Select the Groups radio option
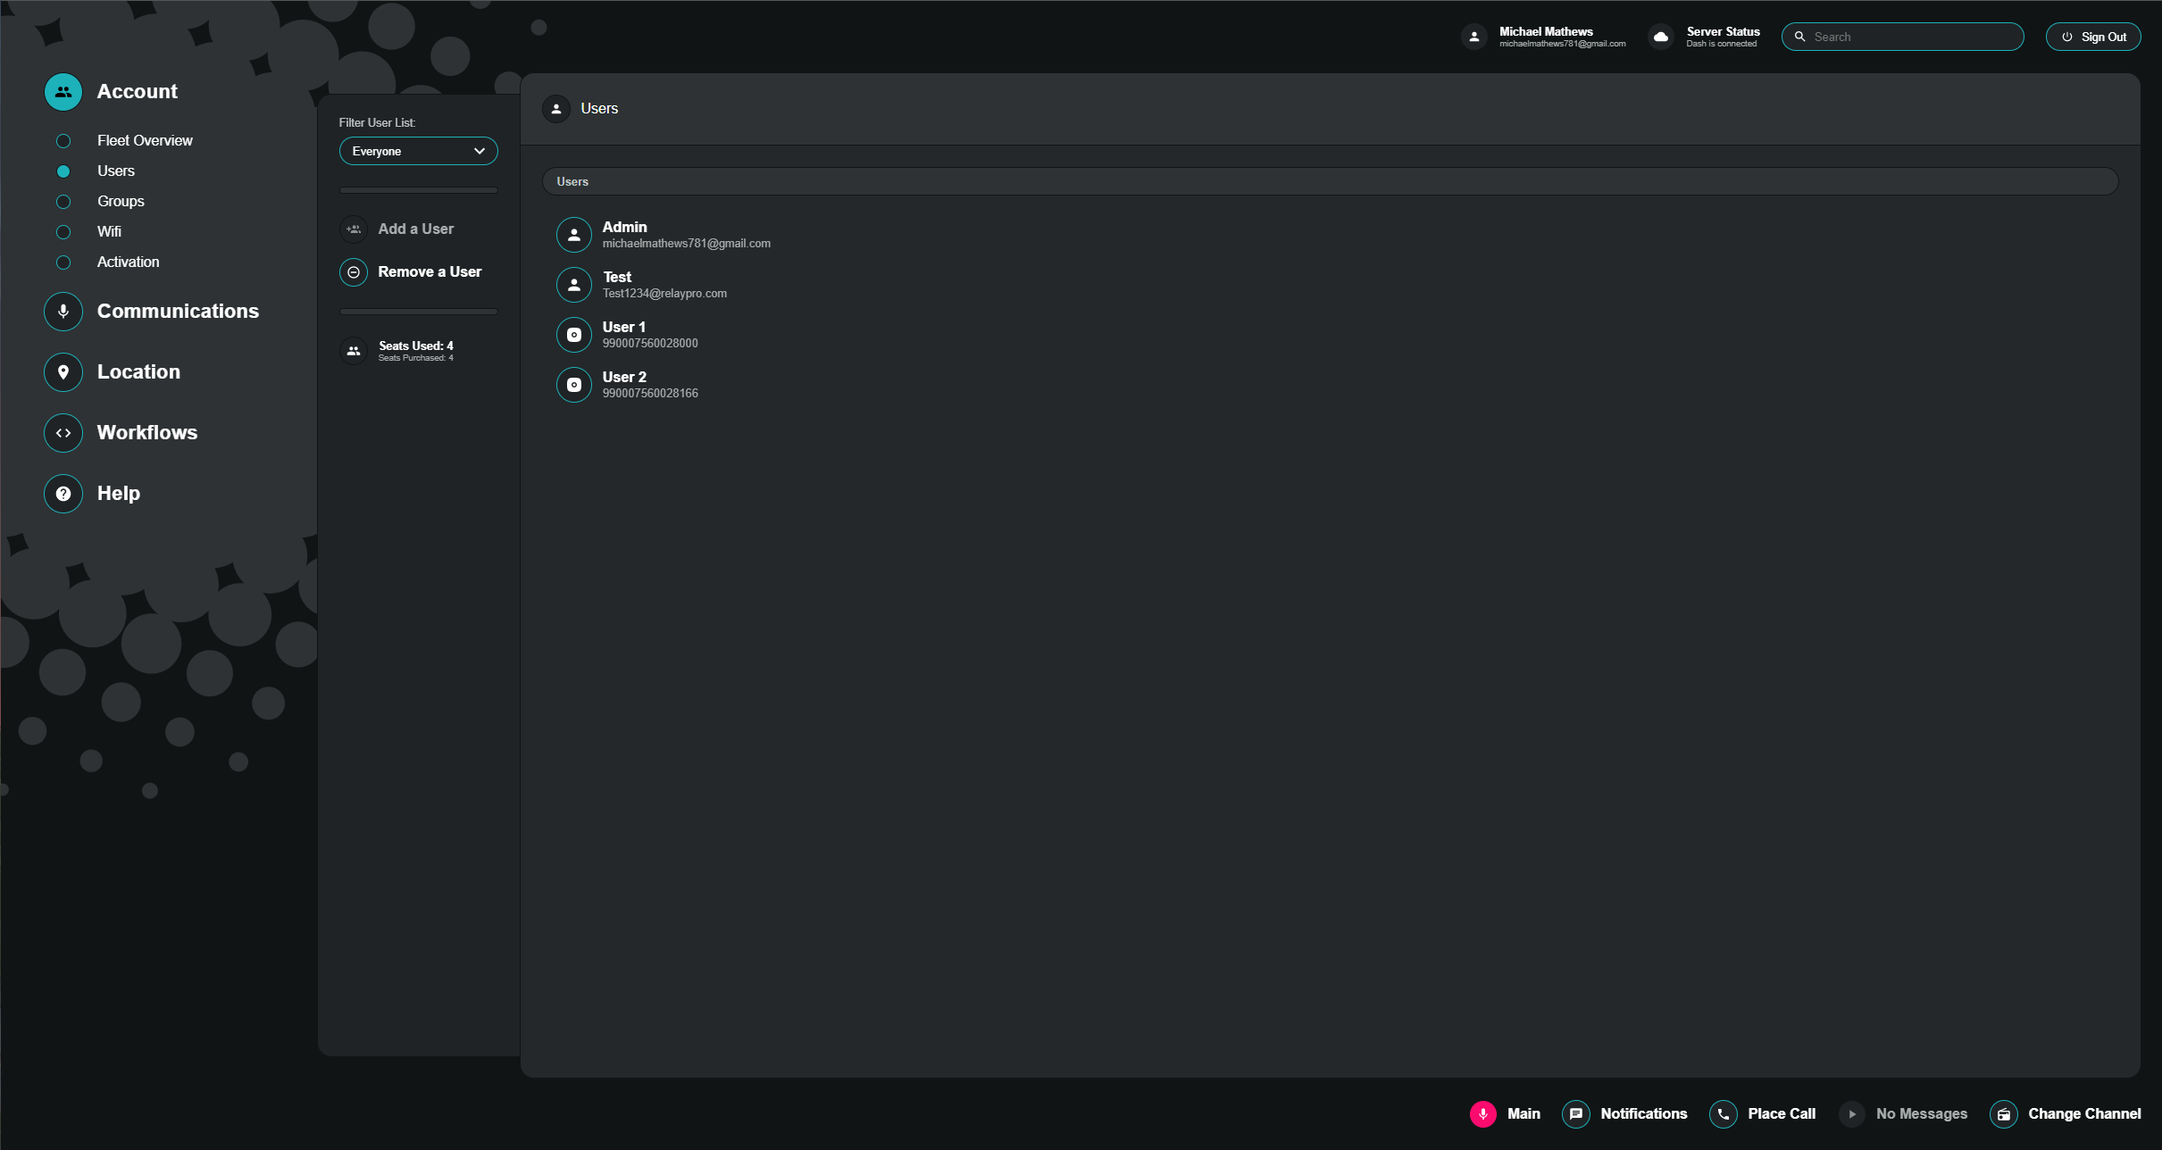This screenshot has width=2162, height=1150. 63,202
